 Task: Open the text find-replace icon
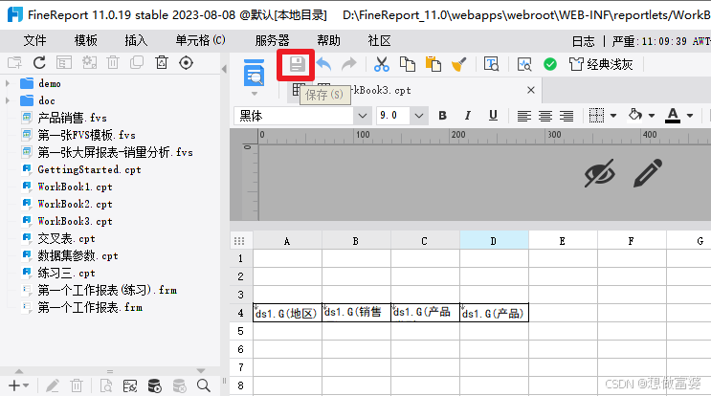pyautogui.click(x=491, y=64)
